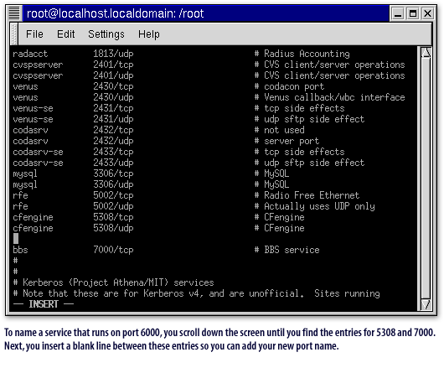The height and width of the screenshot is (373, 444).
Task: Click '2433/udp' port entry
Action: coord(113,163)
